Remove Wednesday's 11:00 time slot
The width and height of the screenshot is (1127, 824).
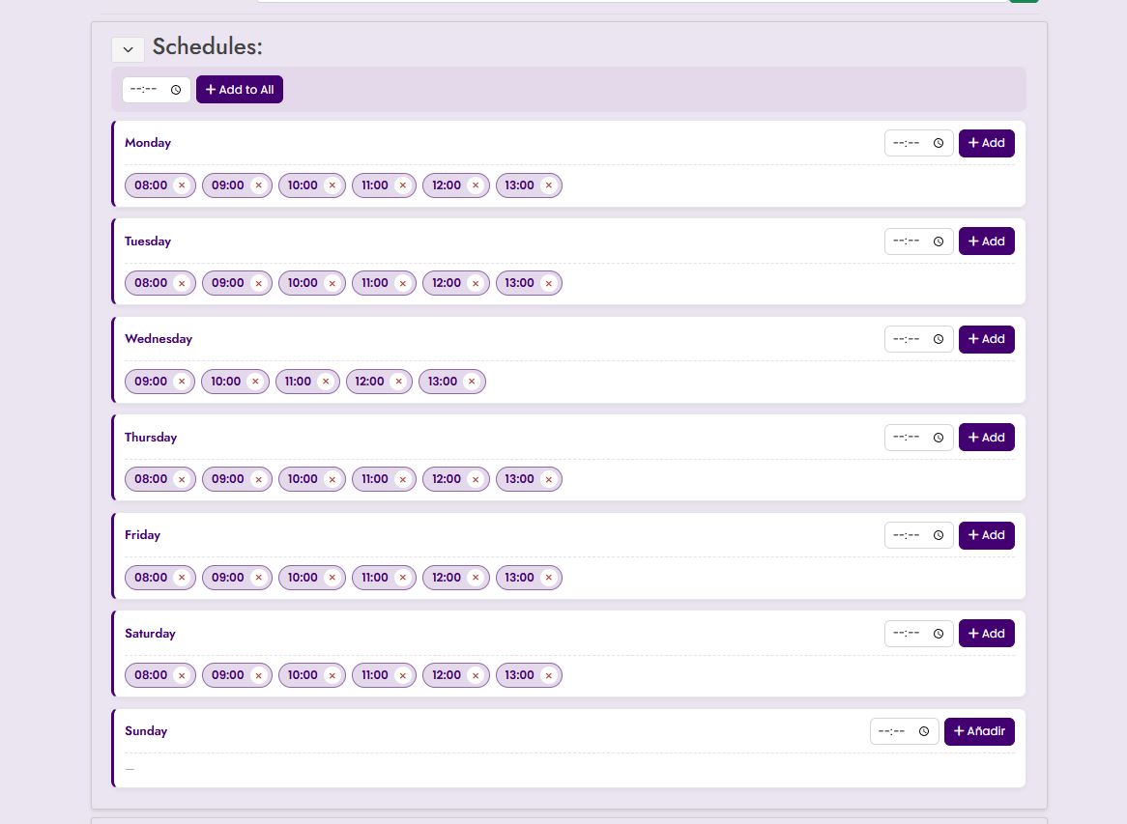click(327, 382)
